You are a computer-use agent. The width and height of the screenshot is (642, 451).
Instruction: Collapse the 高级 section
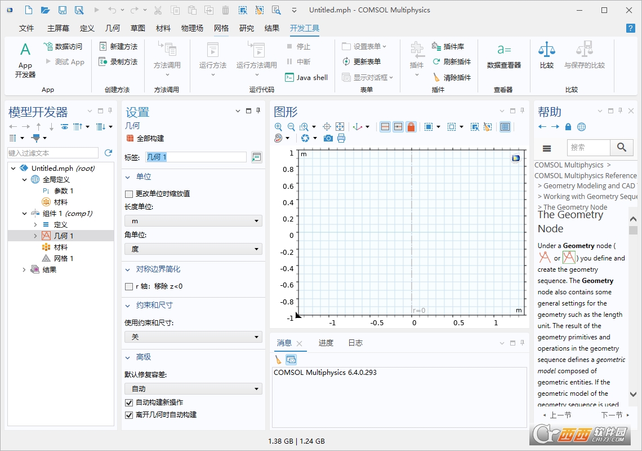(x=128, y=357)
